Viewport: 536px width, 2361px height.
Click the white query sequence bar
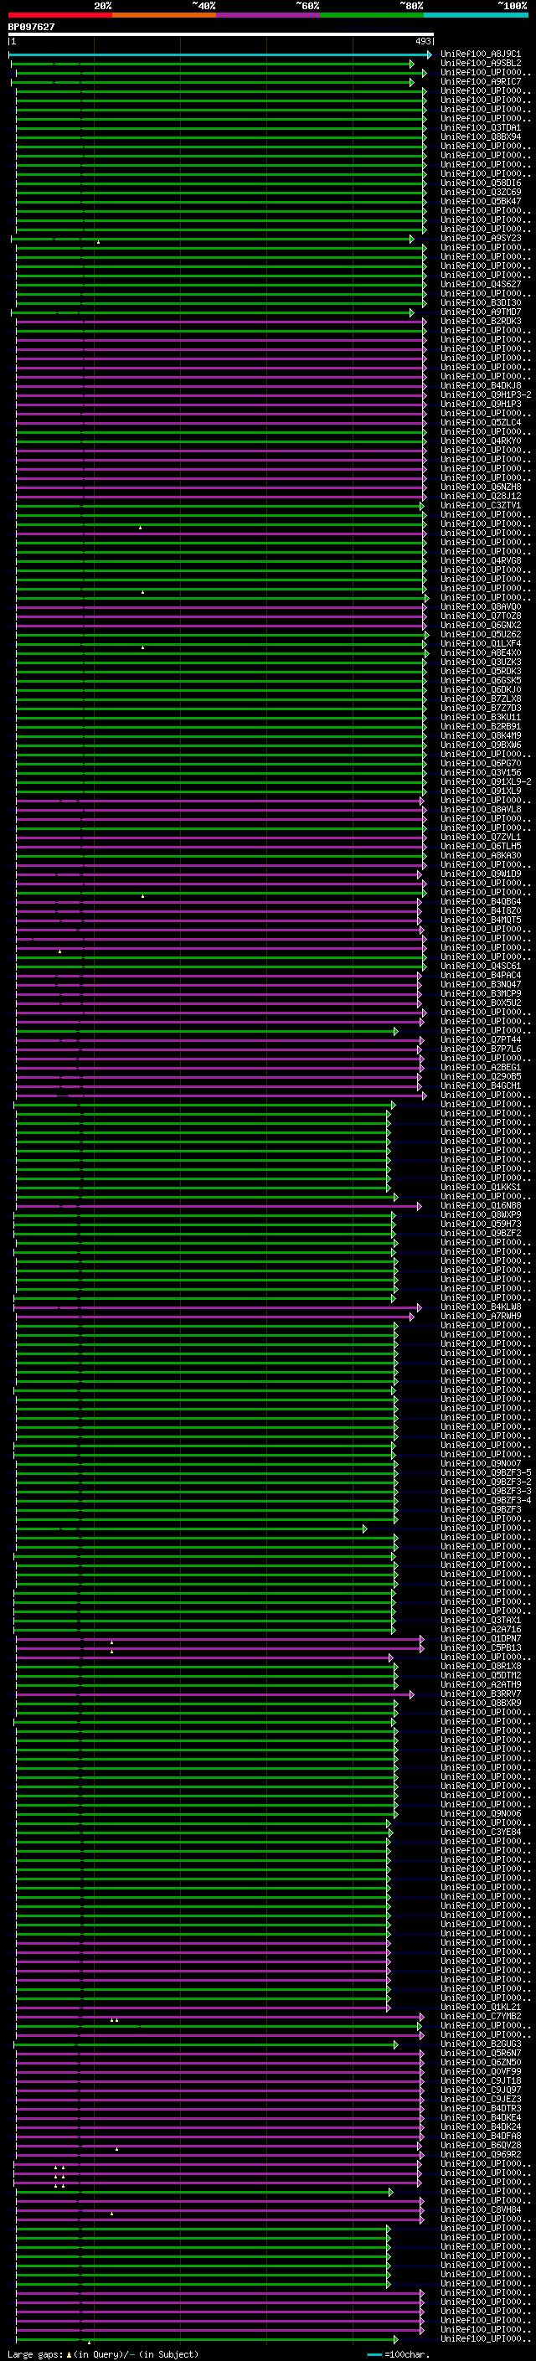tap(221, 35)
